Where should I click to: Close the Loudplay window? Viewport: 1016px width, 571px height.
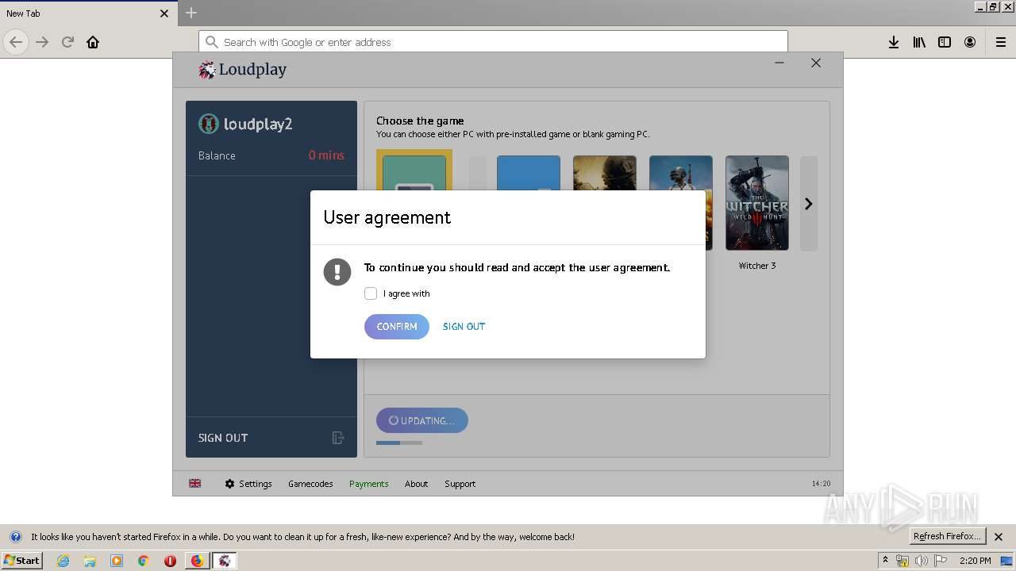pyautogui.click(x=816, y=63)
